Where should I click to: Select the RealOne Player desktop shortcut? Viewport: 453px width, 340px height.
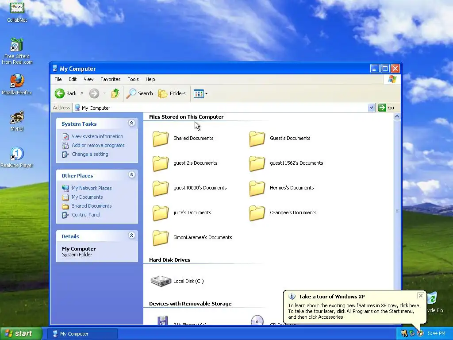[x=17, y=154]
